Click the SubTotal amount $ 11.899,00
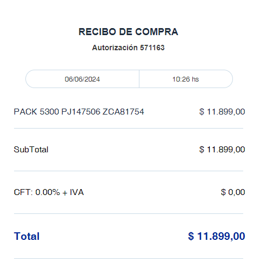 click(222, 150)
